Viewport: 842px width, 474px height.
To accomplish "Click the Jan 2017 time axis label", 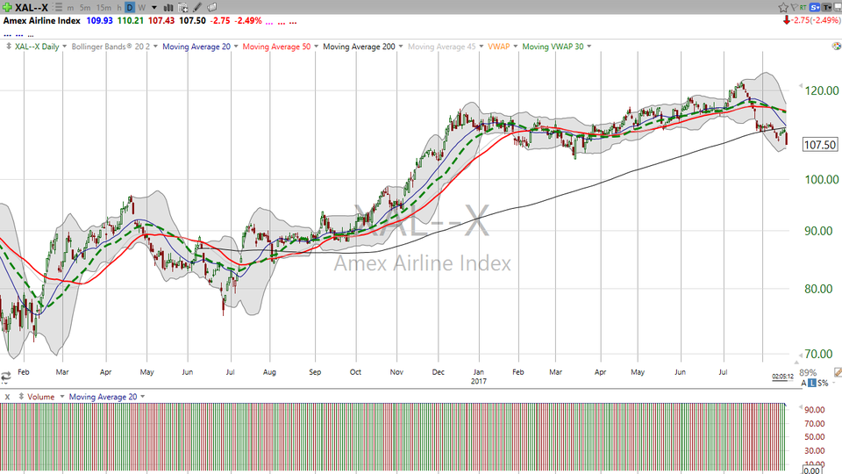I will point(479,377).
